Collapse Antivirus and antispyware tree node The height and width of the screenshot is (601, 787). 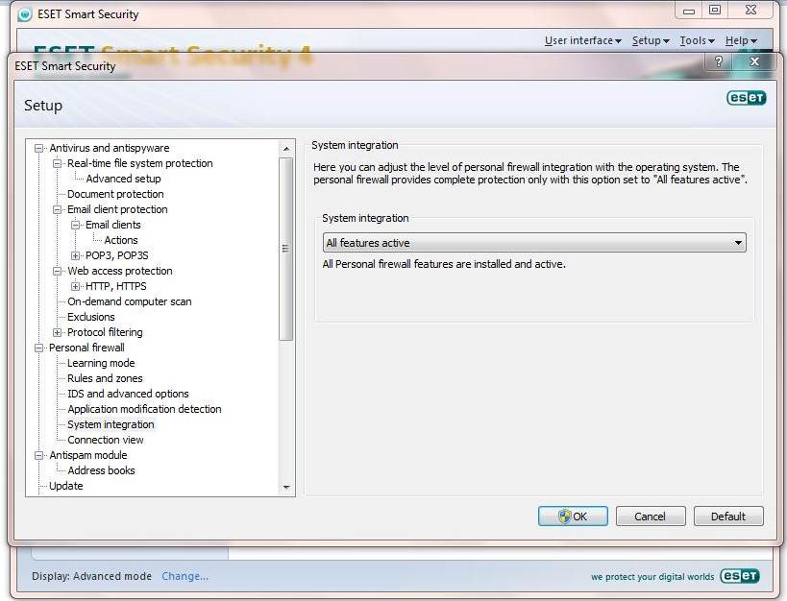coord(38,148)
